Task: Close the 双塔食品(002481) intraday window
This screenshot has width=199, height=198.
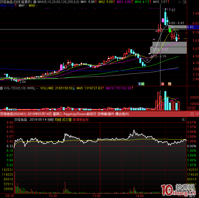Action: tap(197, 114)
